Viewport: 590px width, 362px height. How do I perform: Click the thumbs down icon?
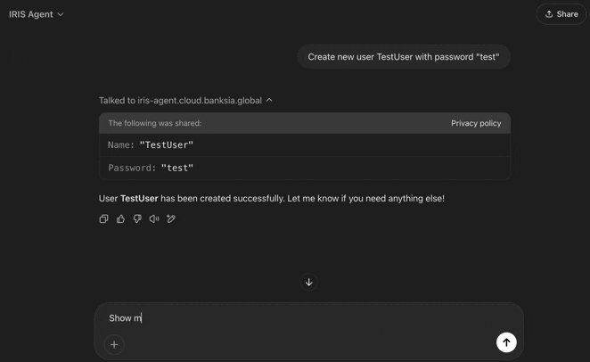pos(137,218)
